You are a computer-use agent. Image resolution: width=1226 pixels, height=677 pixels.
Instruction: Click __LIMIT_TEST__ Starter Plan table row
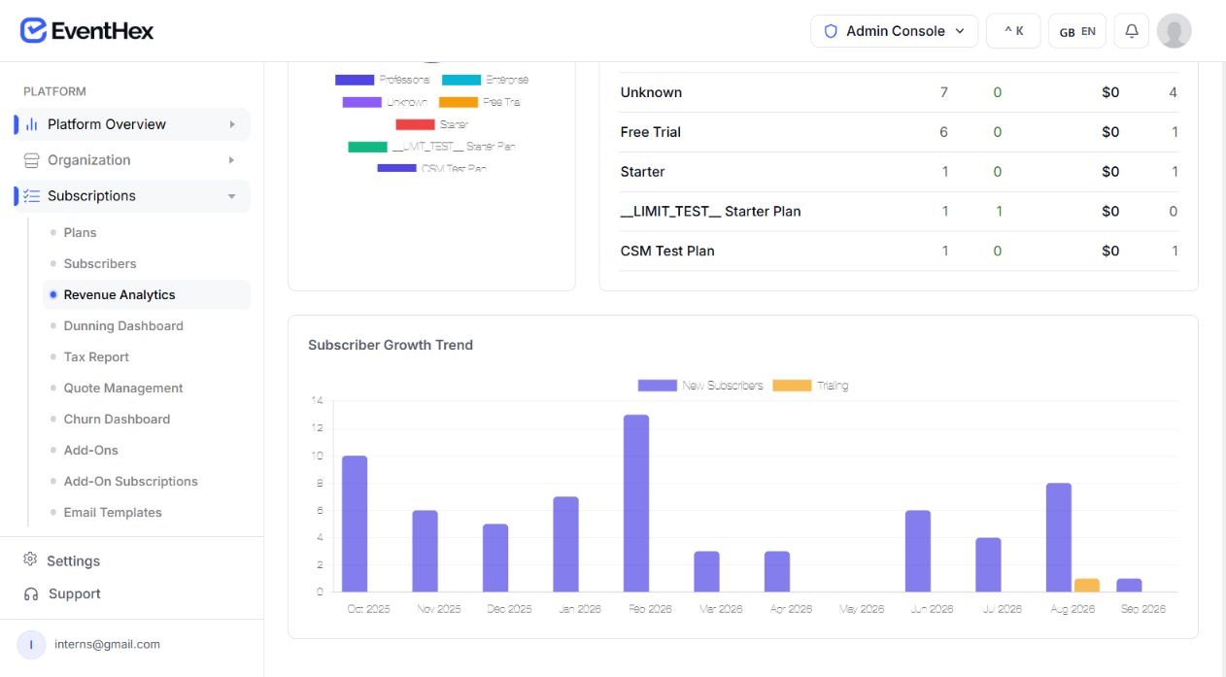coord(899,211)
